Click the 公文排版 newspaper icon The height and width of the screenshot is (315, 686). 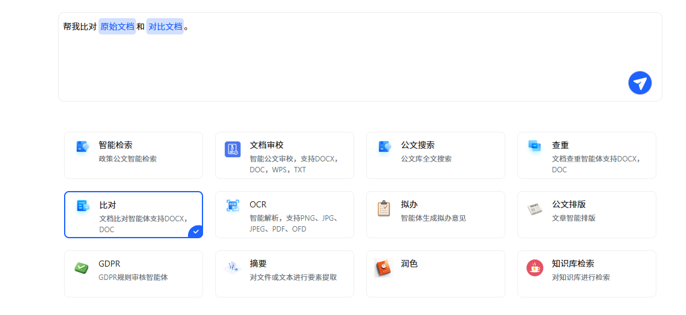pos(535,209)
